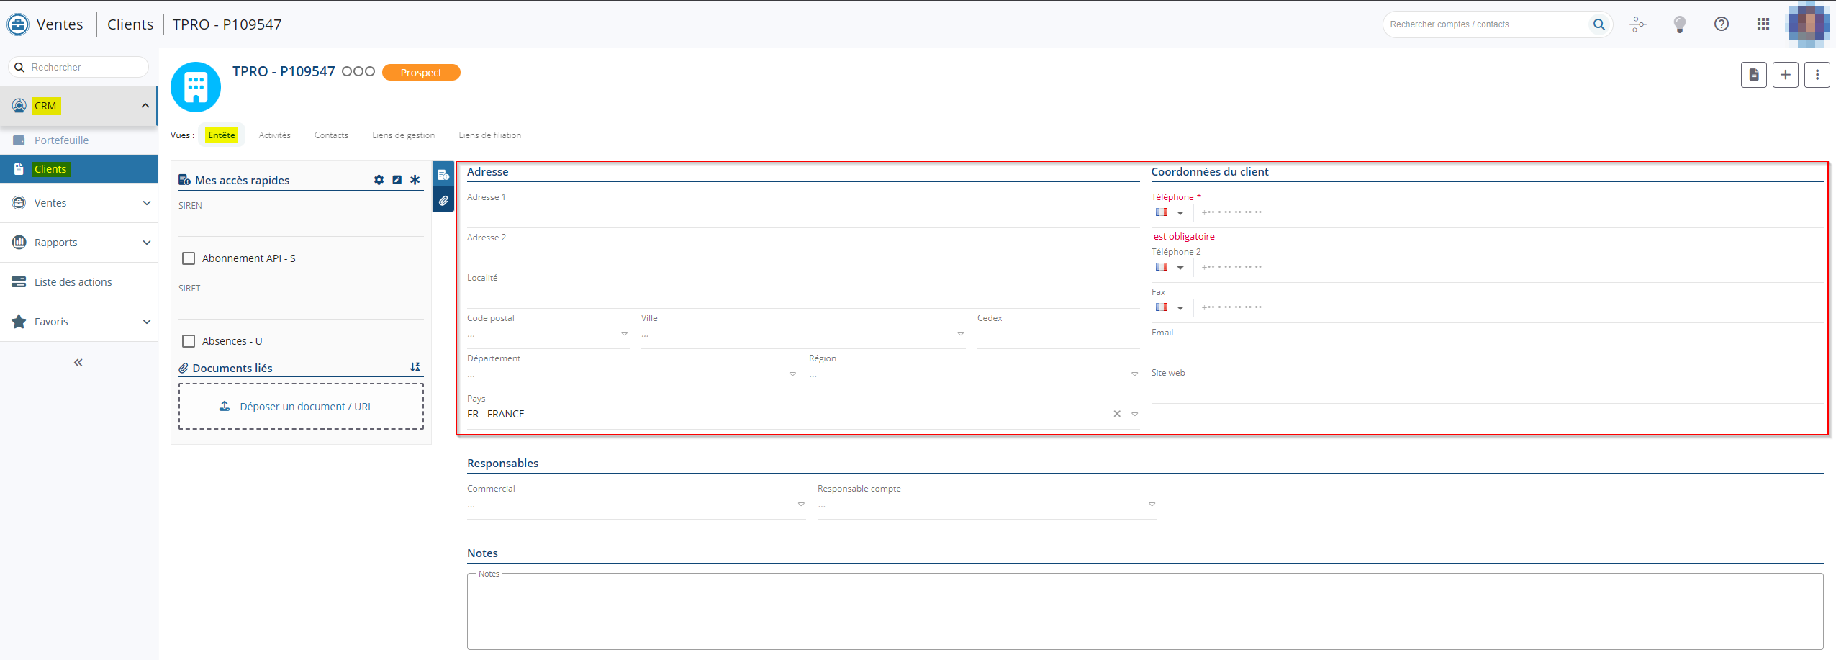The width and height of the screenshot is (1836, 660).
Task: Click the asterisk icon in Mes accès rapides
Action: pos(415,180)
